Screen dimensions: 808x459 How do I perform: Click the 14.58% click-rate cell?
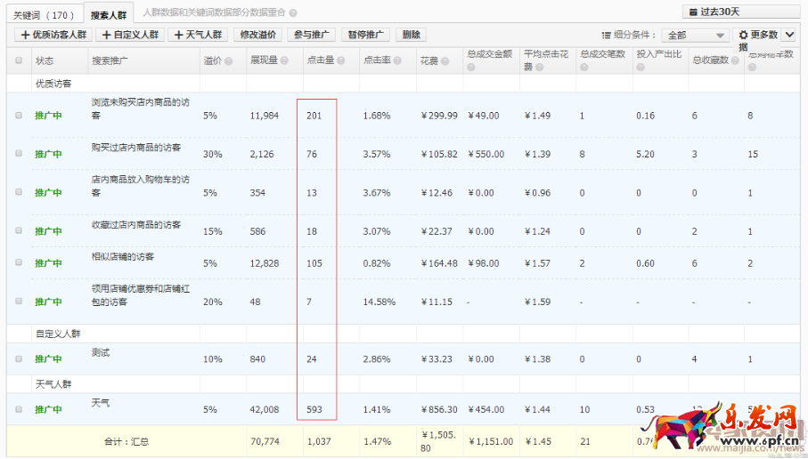pyautogui.click(x=380, y=302)
